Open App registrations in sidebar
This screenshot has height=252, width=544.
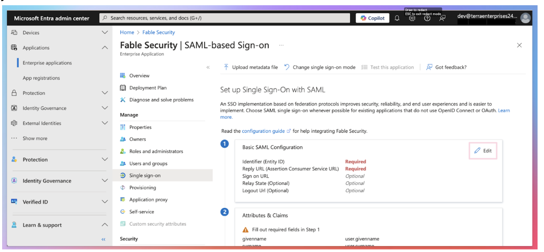[x=41, y=78]
